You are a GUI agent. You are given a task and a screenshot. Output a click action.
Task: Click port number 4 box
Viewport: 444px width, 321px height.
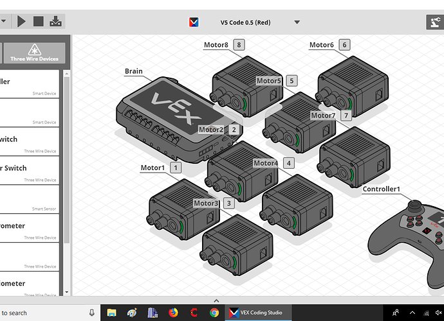[x=288, y=163]
